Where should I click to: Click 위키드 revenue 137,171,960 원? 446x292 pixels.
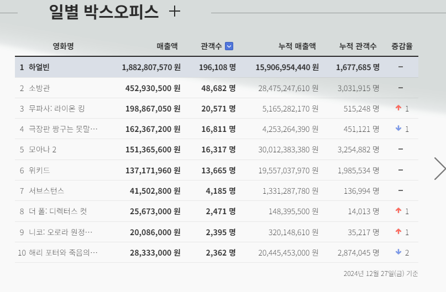(x=153, y=171)
